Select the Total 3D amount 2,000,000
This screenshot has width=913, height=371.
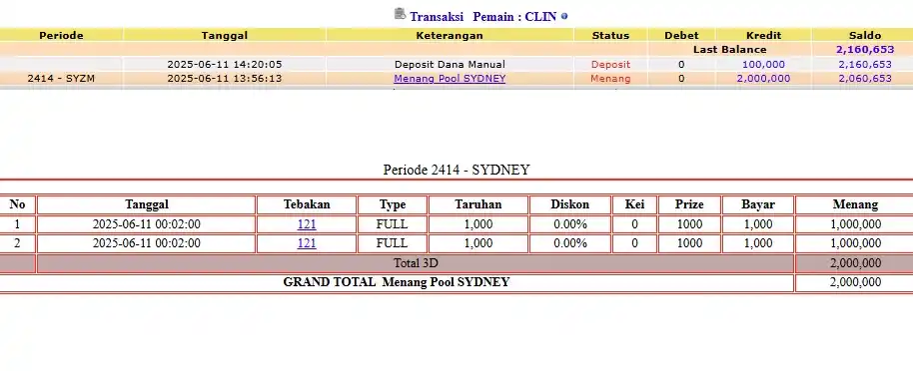tap(855, 263)
